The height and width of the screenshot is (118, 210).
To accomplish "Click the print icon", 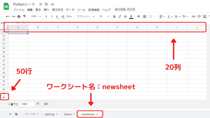I will click(19, 16).
